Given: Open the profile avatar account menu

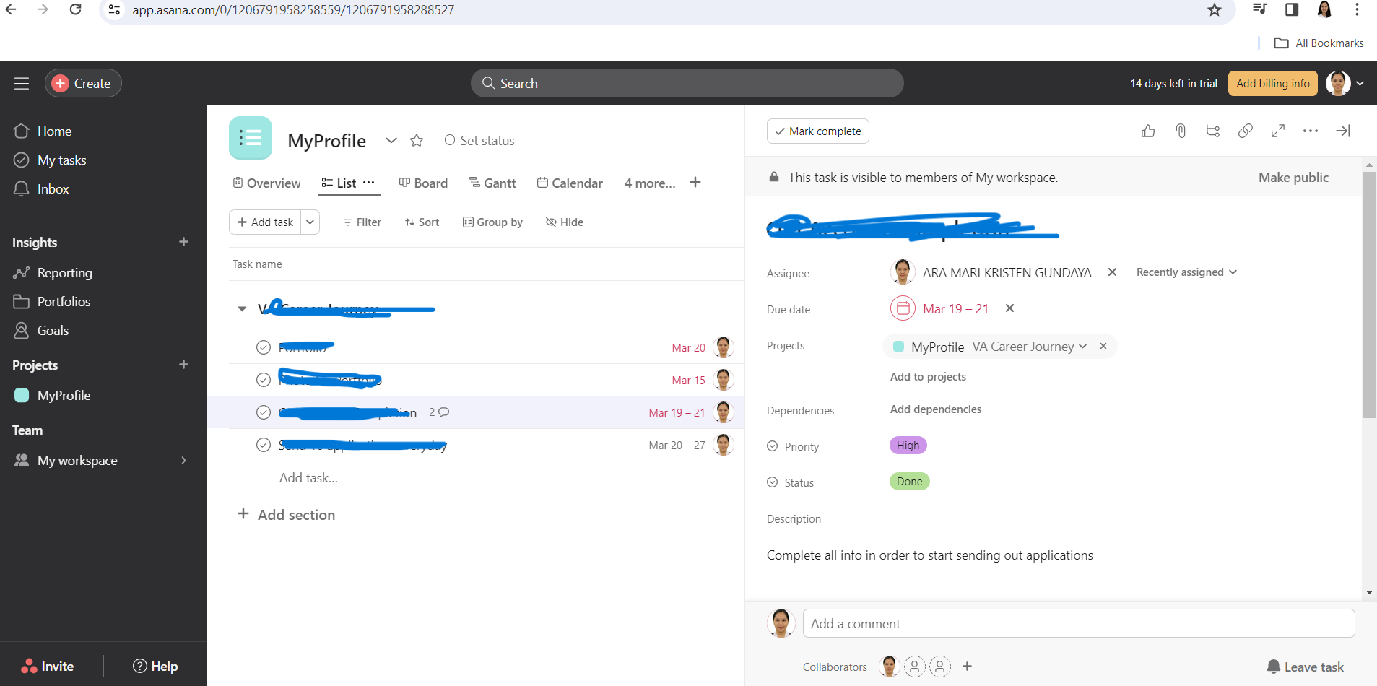Looking at the screenshot, I should click(1345, 84).
